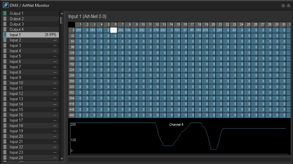The image size is (293, 164).
Task: Click column header 10 in channel grid
Action: tap(142, 24)
